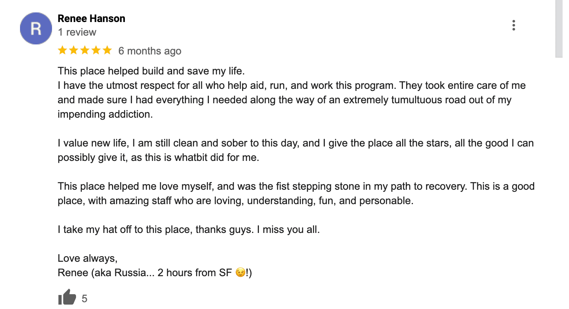
Task: Click the fifth gold star in the rating
Action: (x=107, y=50)
